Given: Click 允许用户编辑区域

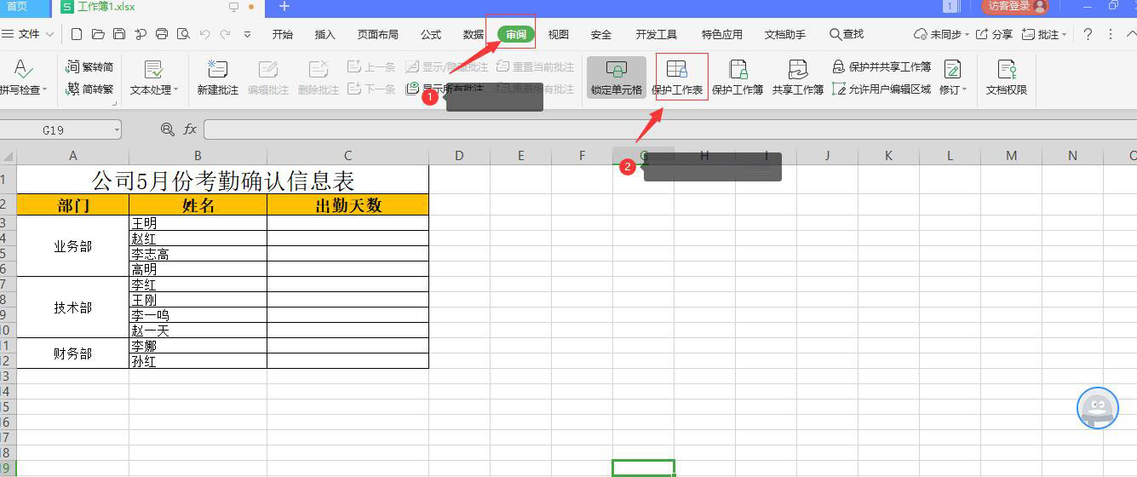Looking at the screenshot, I should click(x=881, y=89).
